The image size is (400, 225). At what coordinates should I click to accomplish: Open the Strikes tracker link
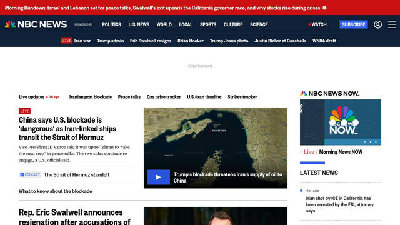(x=242, y=97)
